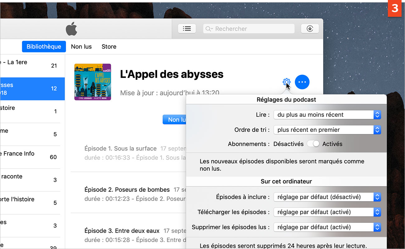Click in the Rechercher search field

tap(252, 29)
